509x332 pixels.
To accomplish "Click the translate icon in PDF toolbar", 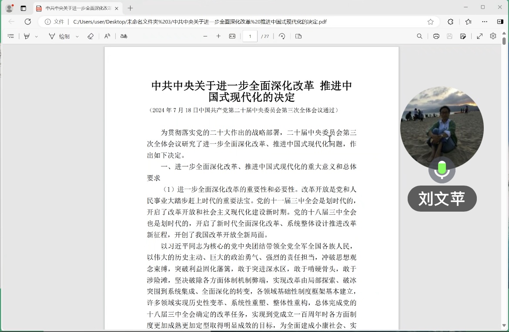I will pyautogui.click(x=124, y=37).
